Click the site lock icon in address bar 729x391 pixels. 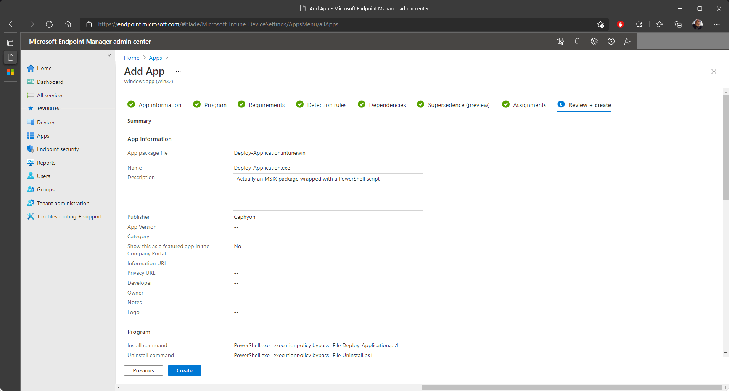89,24
